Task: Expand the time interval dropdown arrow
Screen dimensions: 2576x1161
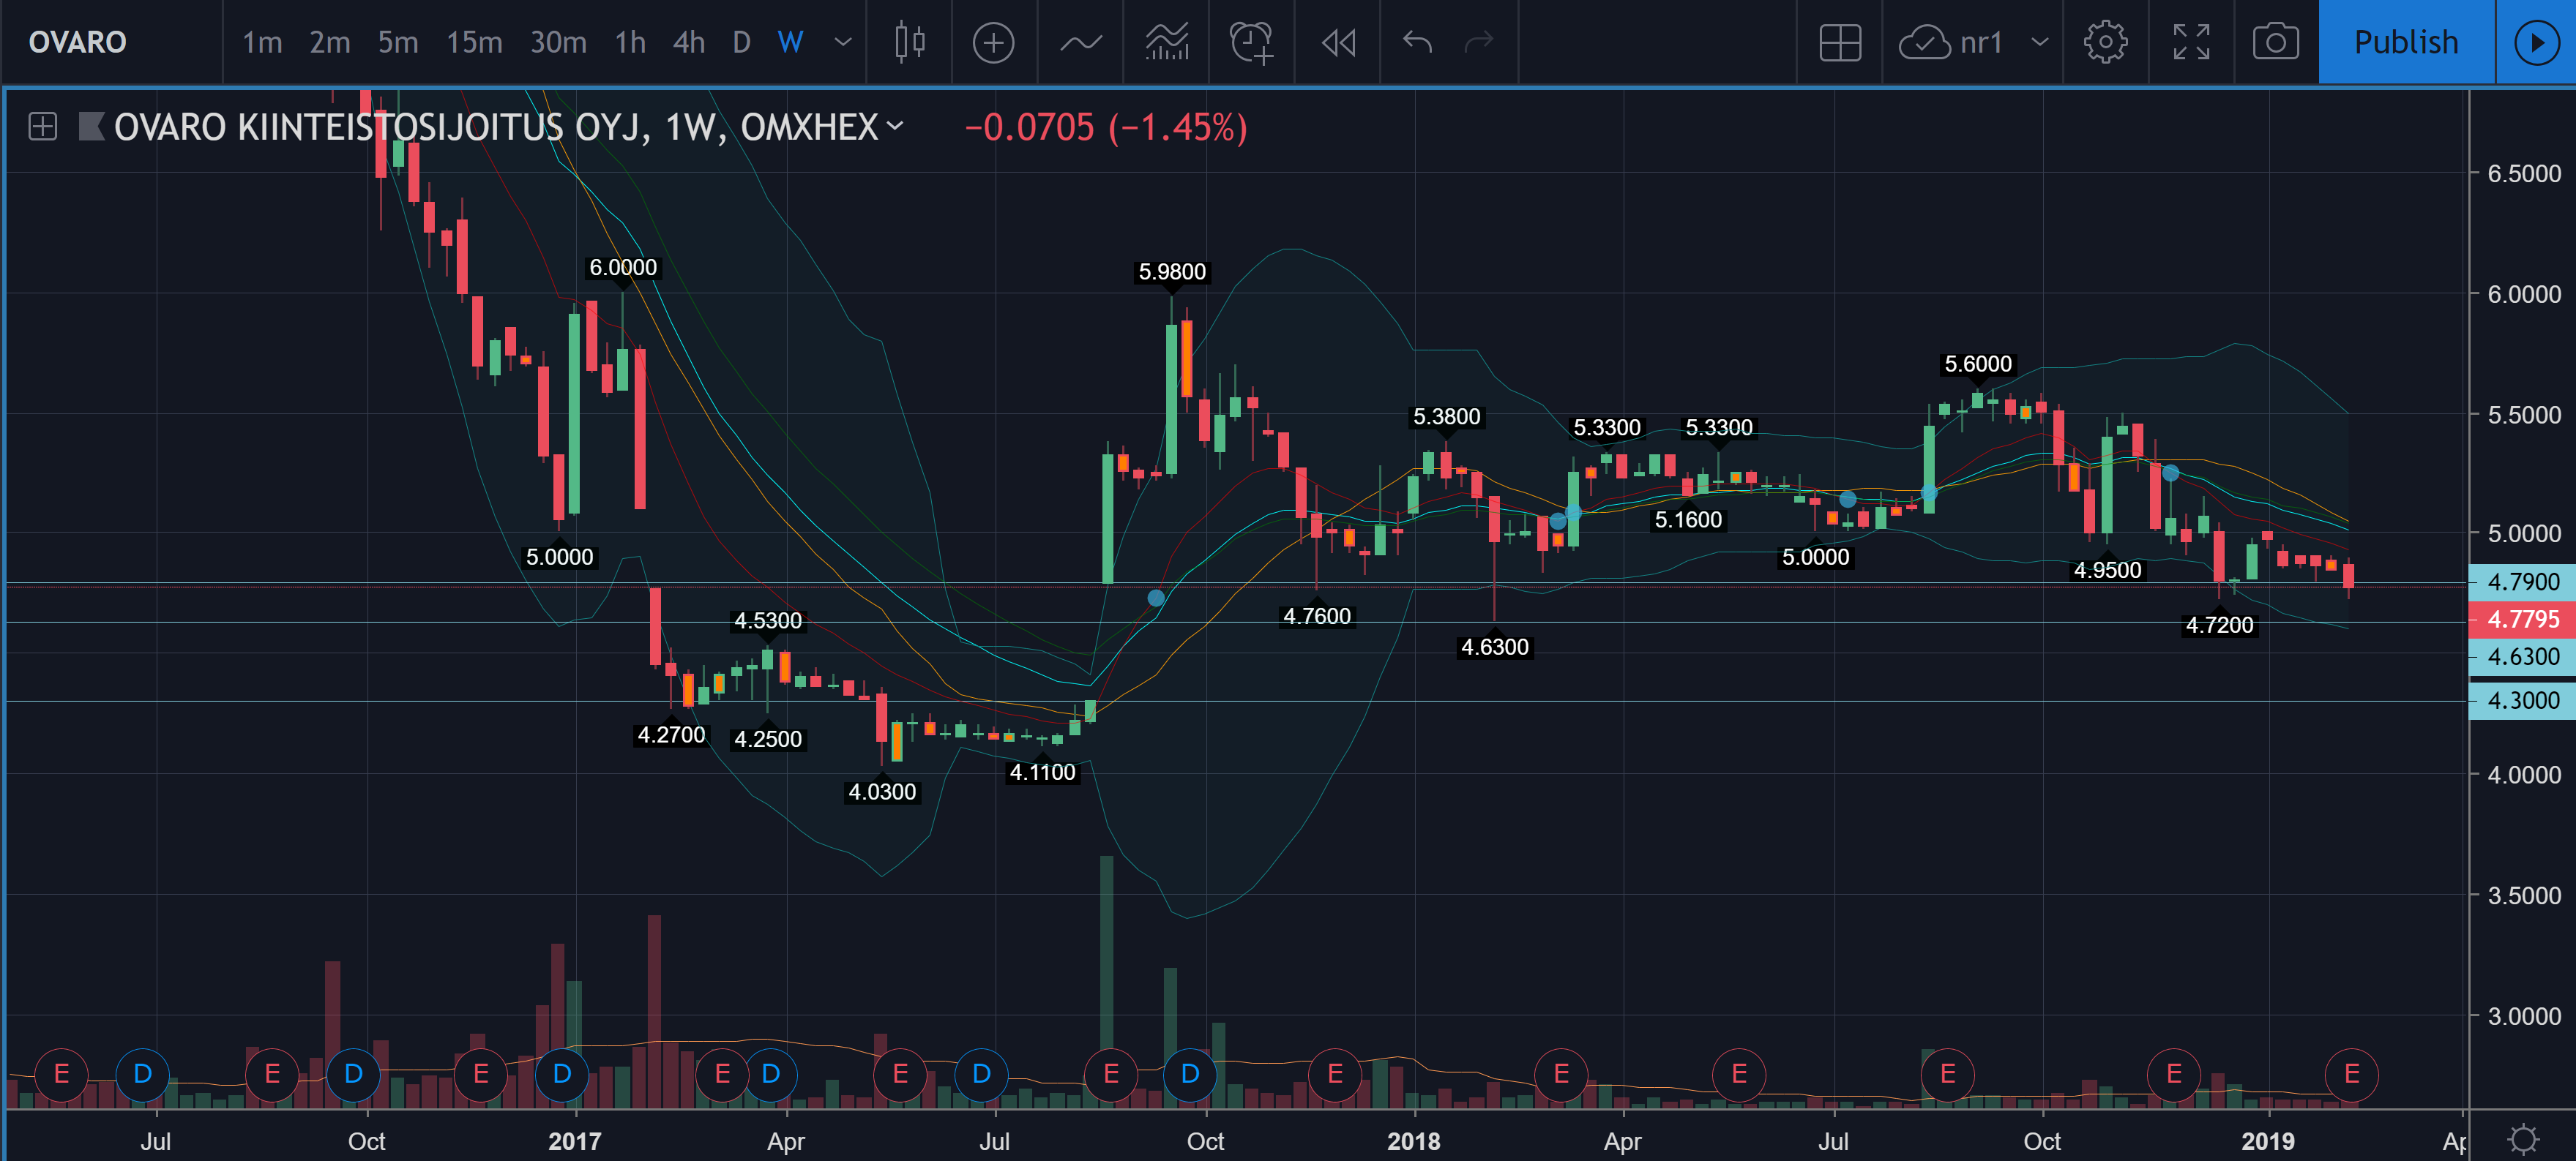Action: coord(843,42)
